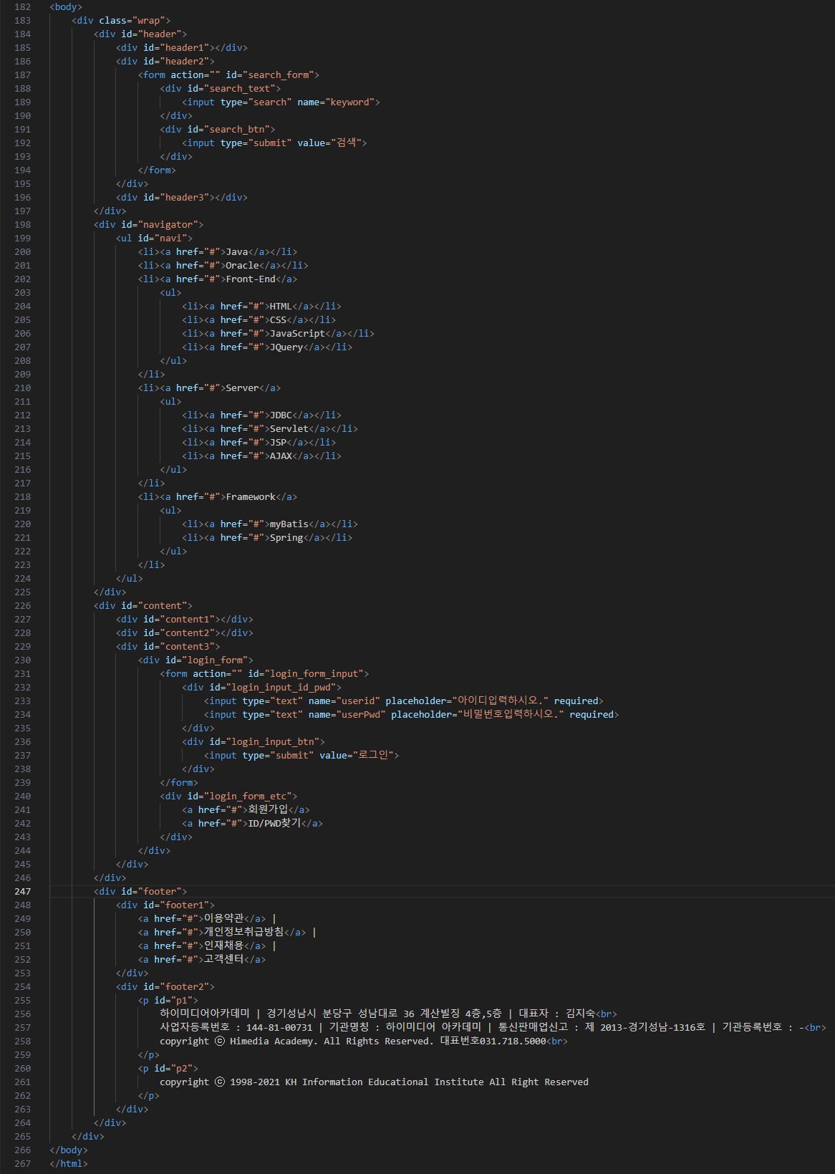835x1174 pixels.
Task: Click the 개인정보취급방침 anchor line
Action: coord(227,933)
